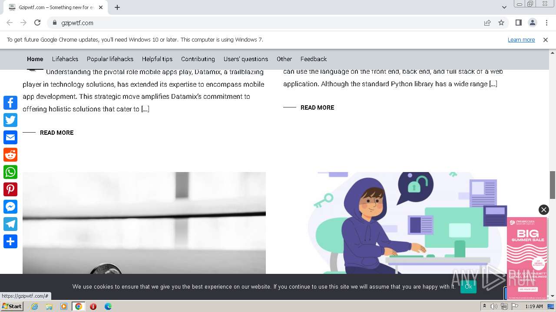Image resolution: width=556 pixels, height=312 pixels.
Task: Read more of the Python library article
Action: point(317,107)
